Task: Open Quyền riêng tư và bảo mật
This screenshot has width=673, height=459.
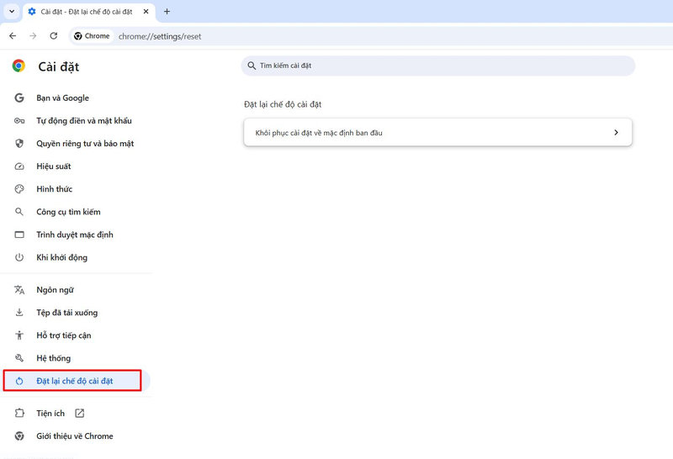Action: click(x=85, y=143)
